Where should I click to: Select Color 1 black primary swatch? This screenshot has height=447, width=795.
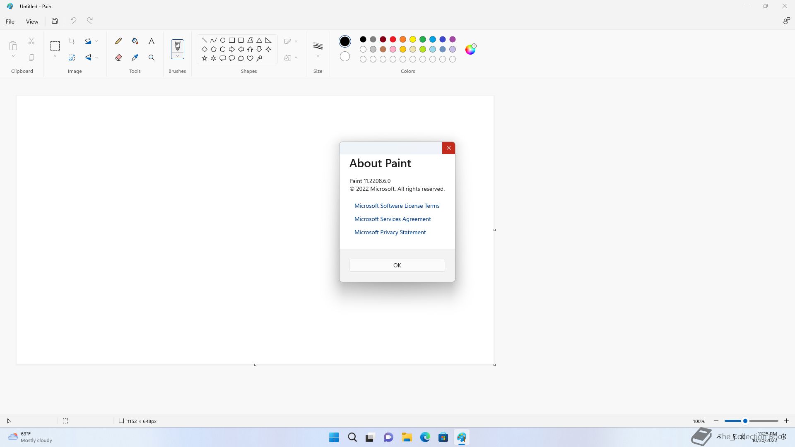pyautogui.click(x=344, y=41)
